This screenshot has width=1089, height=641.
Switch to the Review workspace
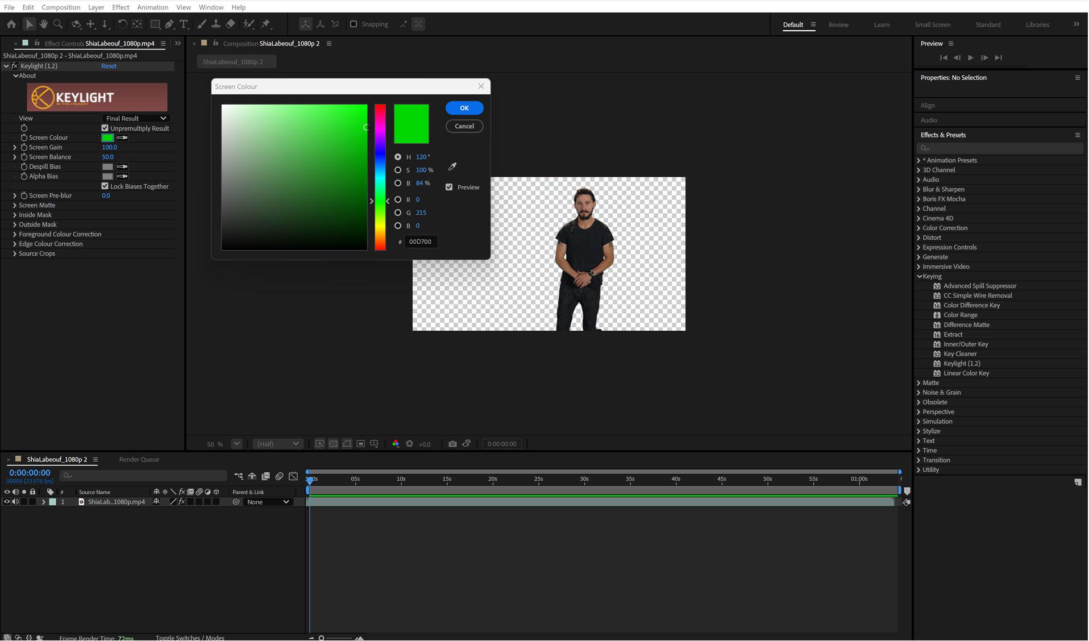pyautogui.click(x=838, y=24)
